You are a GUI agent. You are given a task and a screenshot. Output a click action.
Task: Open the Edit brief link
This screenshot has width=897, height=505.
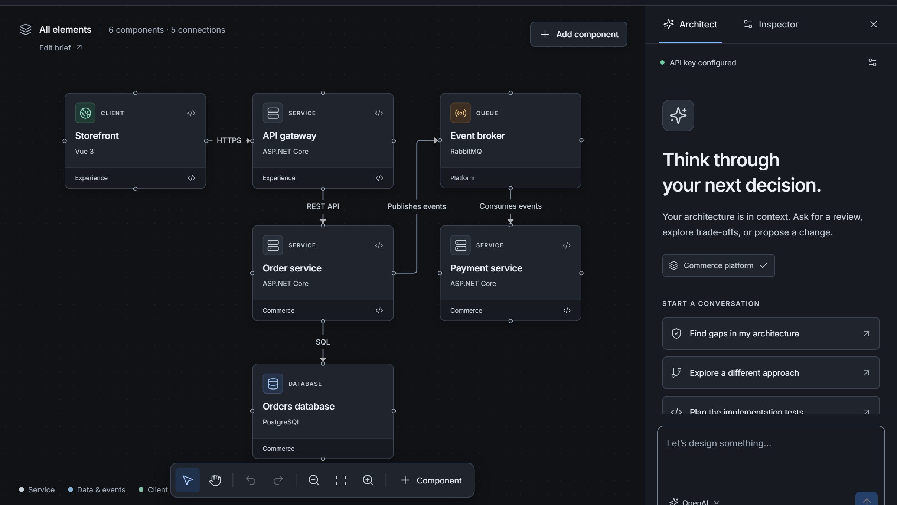click(x=61, y=48)
